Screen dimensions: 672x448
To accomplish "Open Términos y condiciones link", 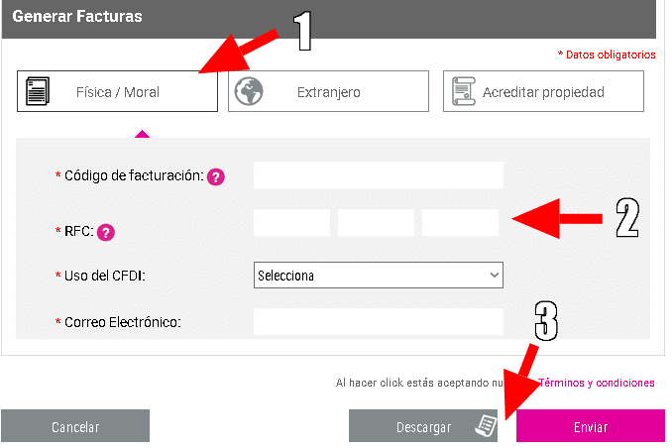I will [x=596, y=383].
